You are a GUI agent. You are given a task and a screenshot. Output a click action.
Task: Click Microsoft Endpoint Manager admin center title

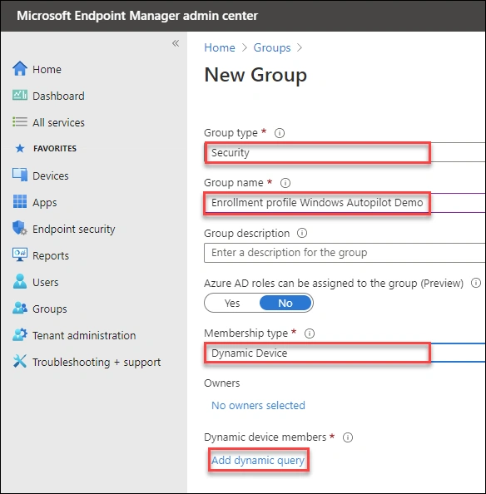137,16
